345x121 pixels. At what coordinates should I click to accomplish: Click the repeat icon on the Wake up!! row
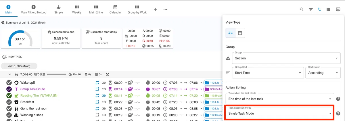pos(97,83)
